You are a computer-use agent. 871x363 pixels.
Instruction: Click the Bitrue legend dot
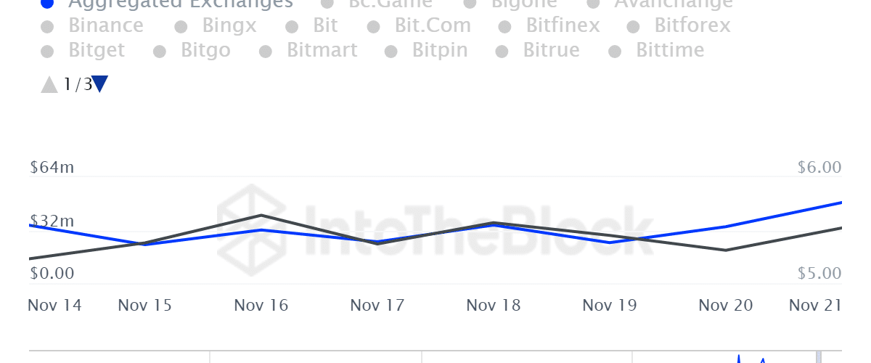pos(502,52)
